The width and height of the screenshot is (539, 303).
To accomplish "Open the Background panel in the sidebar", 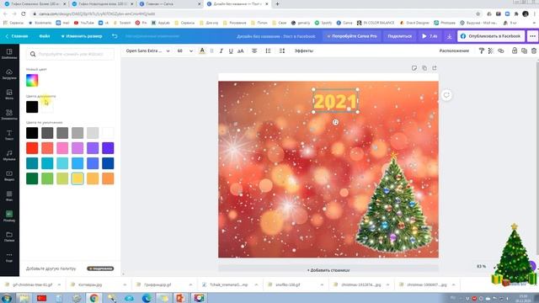I will click(9, 196).
